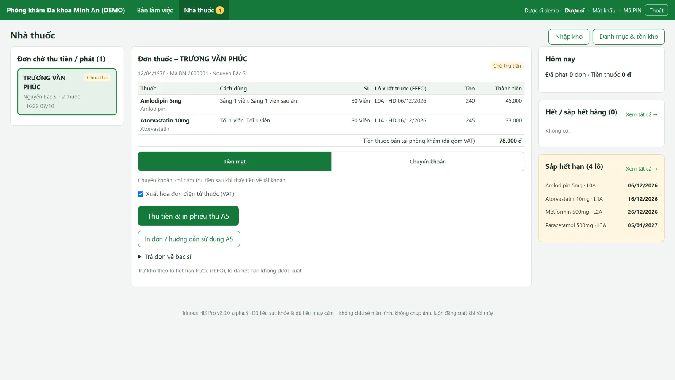
Task: Click the clinic name Phòng khám Đa khoa Minh An
Action: [x=66, y=10]
